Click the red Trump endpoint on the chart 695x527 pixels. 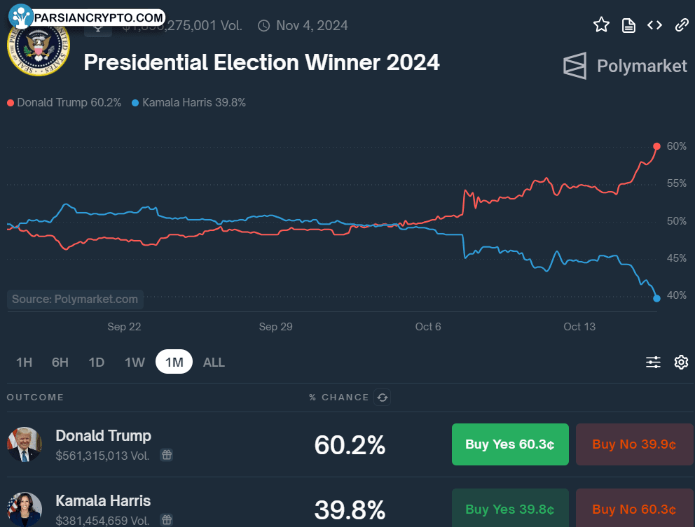[x=656, y=146]
